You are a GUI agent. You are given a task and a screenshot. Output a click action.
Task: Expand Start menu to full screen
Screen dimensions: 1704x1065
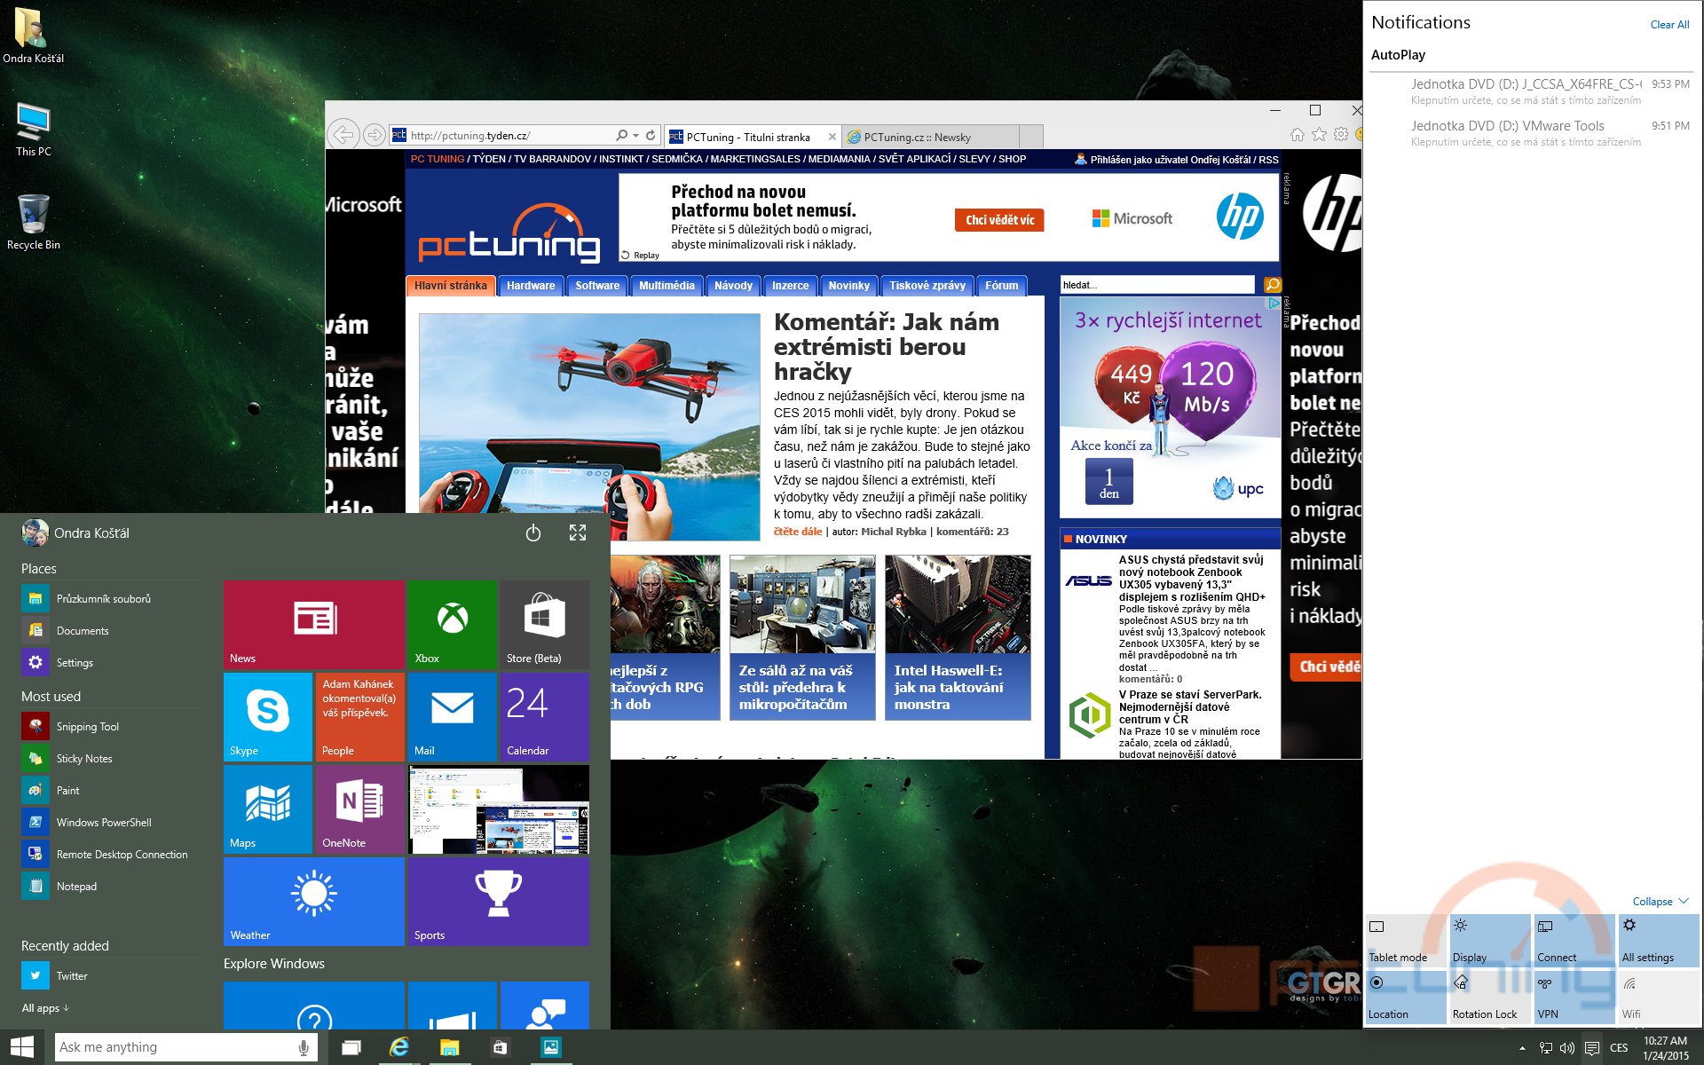pyautogui.click(x=578, y=532)
